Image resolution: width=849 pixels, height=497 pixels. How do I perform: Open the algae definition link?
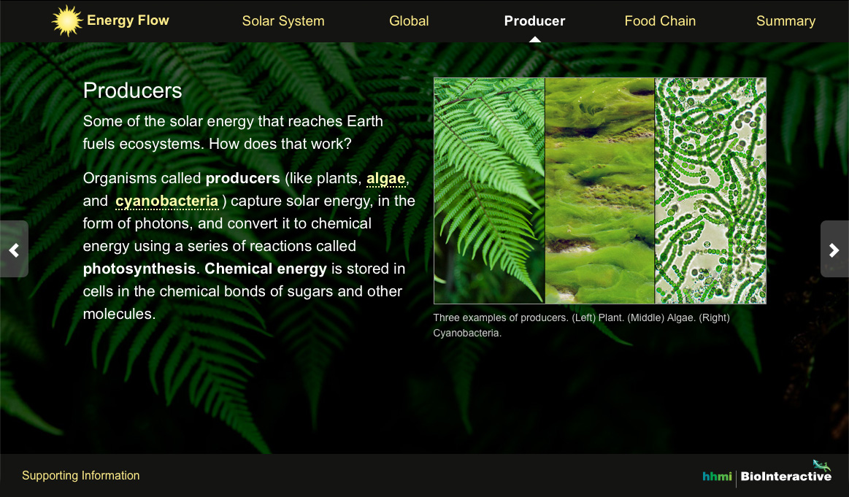(x=385, y=178)
